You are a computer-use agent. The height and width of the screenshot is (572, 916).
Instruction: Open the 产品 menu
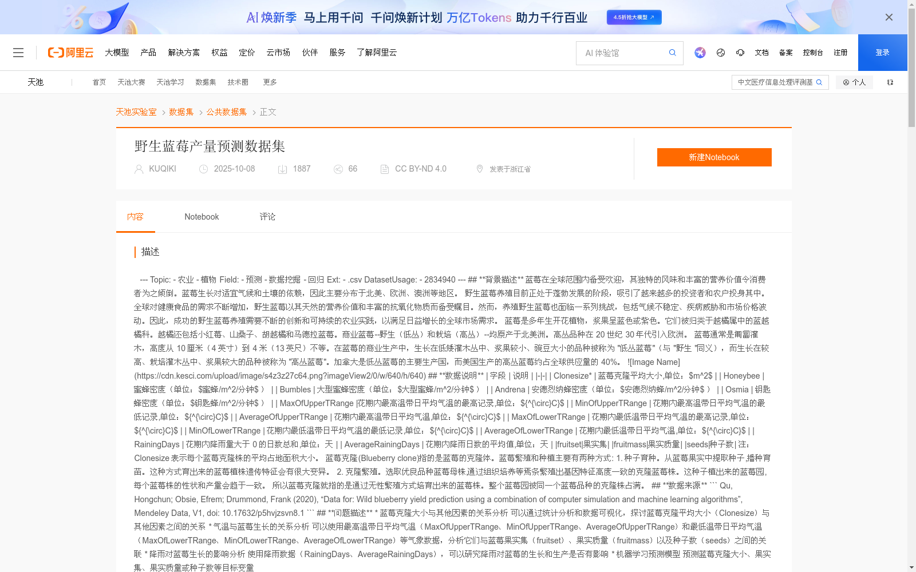148,53
